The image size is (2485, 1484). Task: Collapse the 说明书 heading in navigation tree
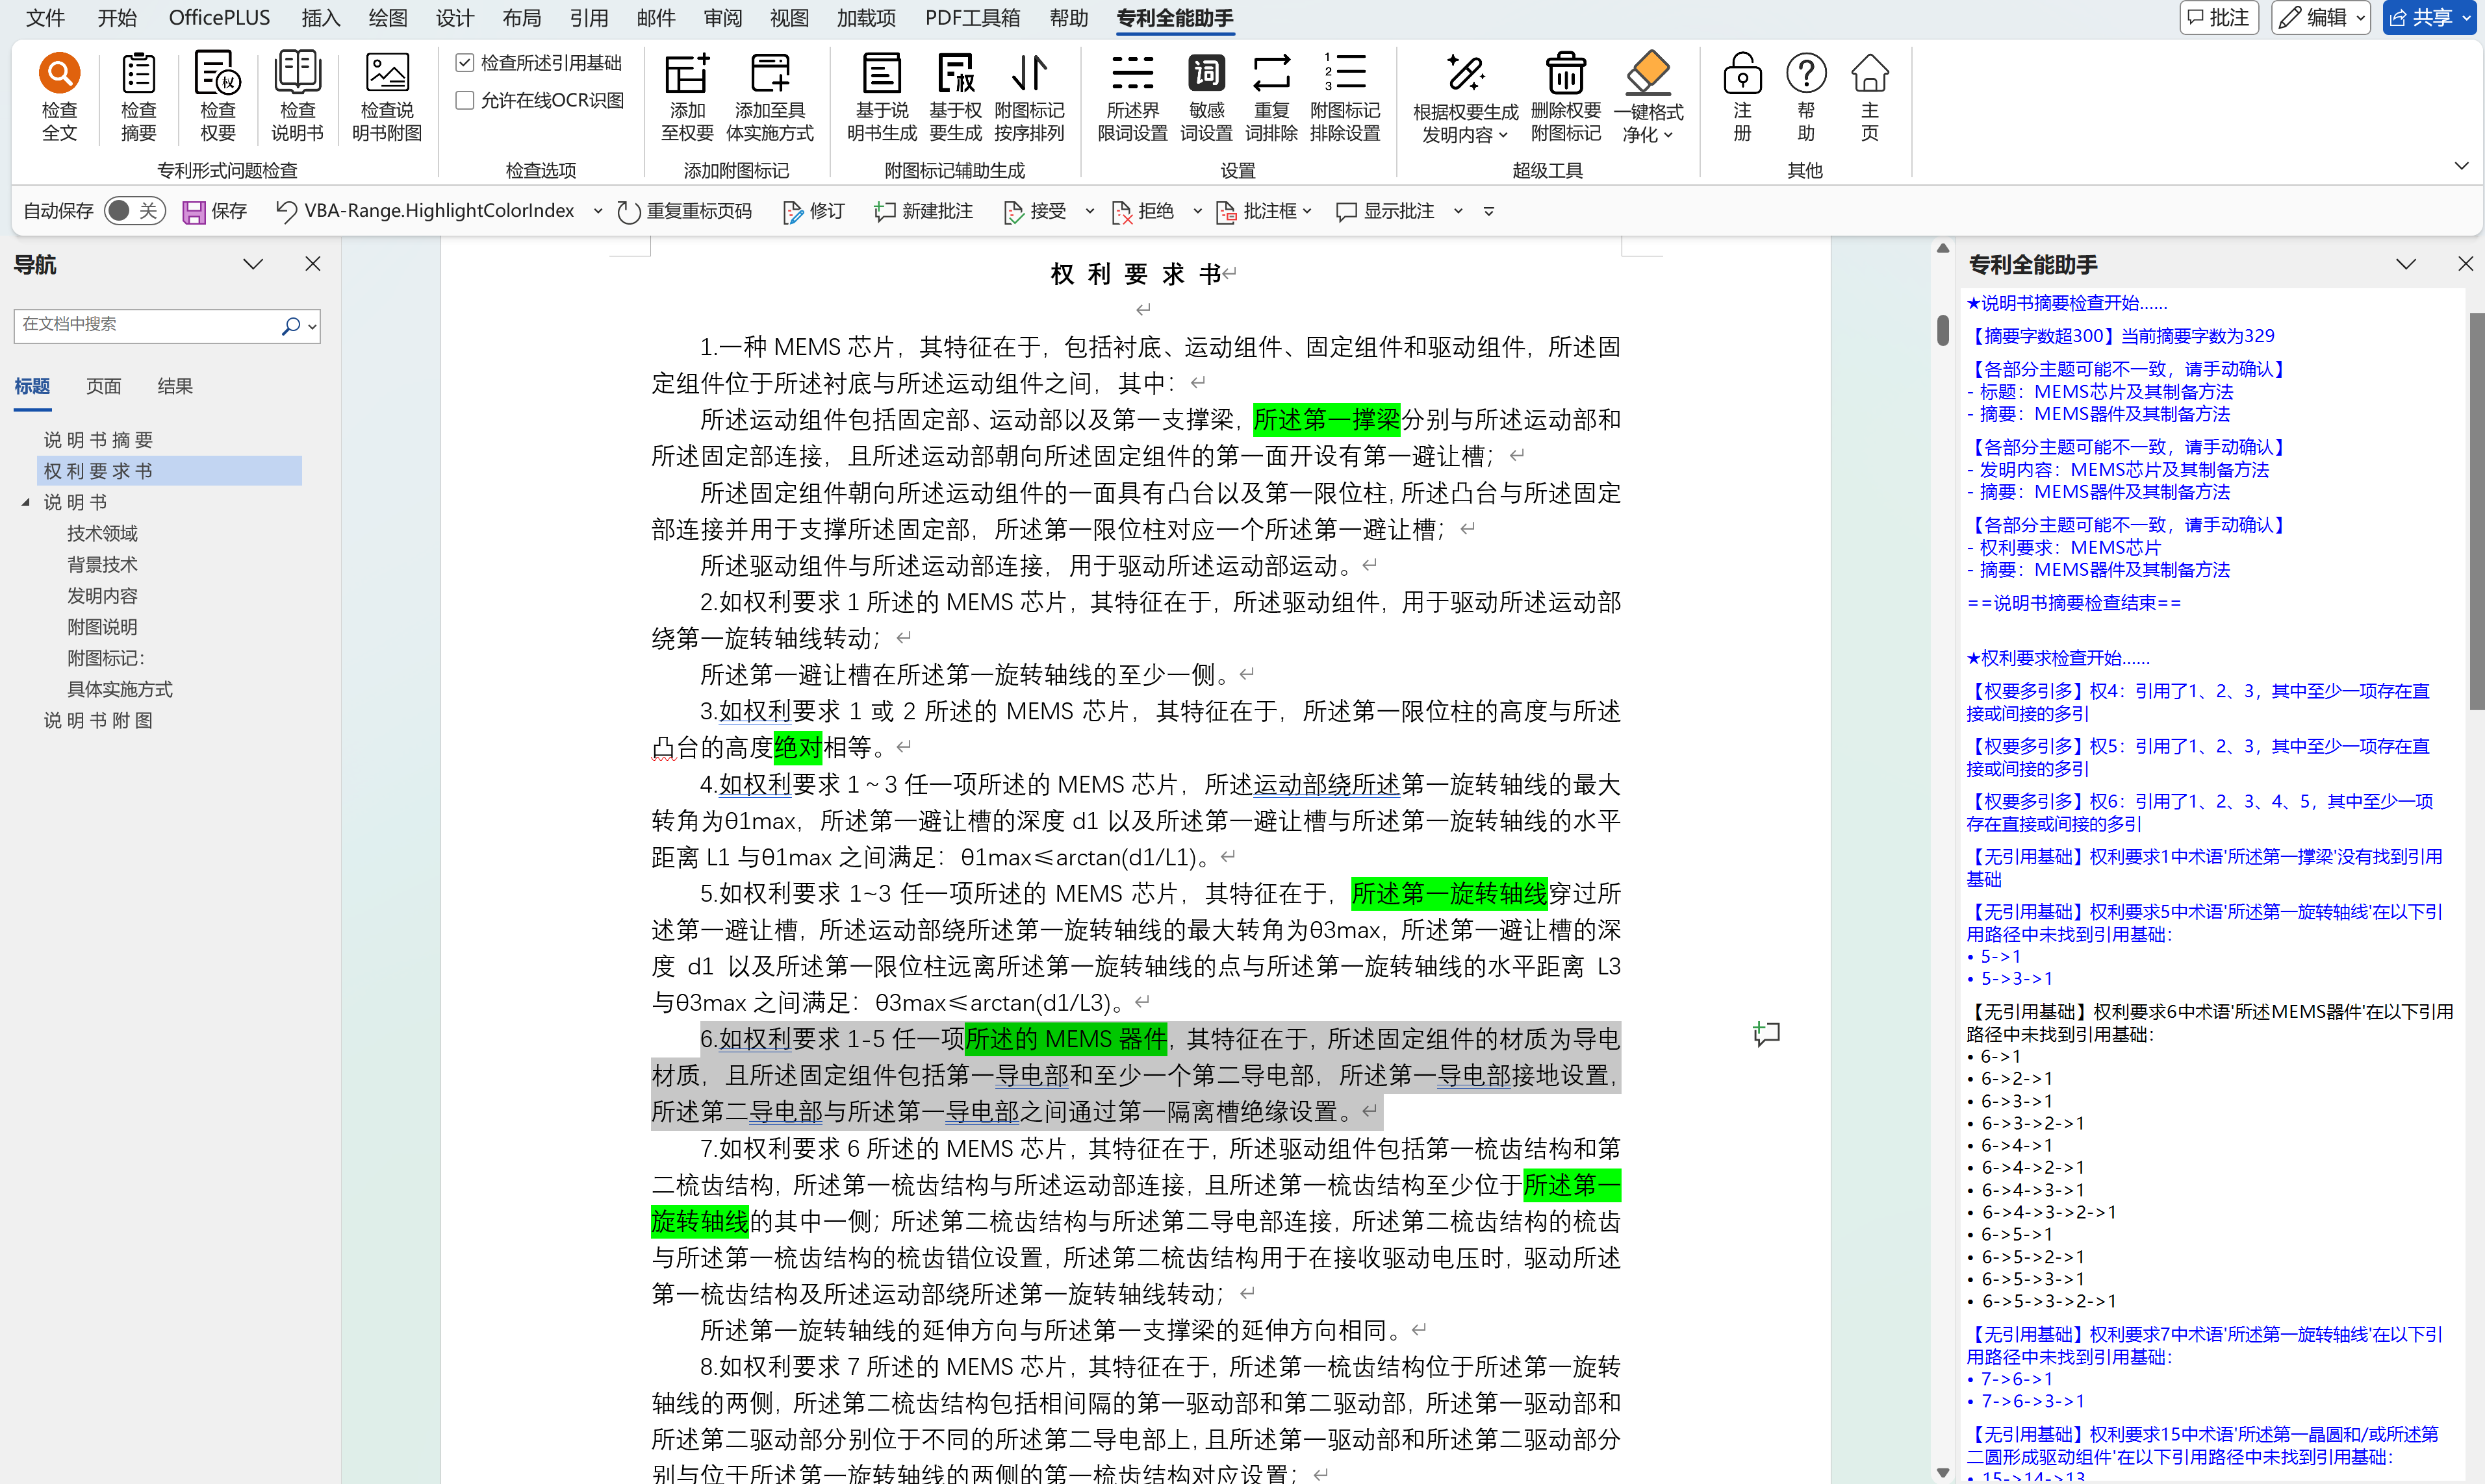(26, 502)
